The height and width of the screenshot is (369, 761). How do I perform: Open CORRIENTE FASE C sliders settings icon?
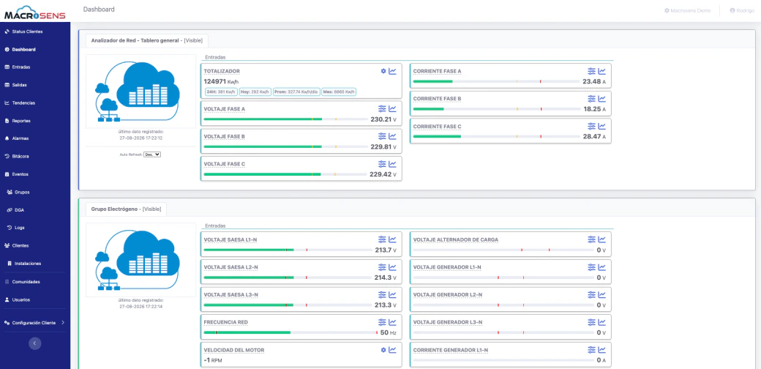[592, 126]
